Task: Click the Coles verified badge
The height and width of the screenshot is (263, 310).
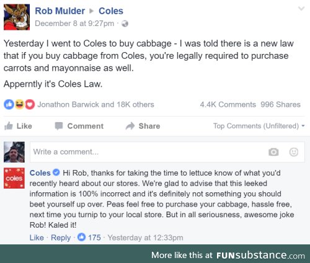Action: (x=56, y=172)
